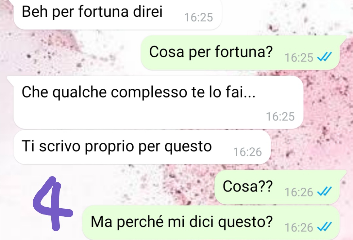Viewport: 353px width, 240px height.
Task: Tap the double check marks on 'Cosa per fortuna?'
Action: pyautogui.click(x=325, y=57)
